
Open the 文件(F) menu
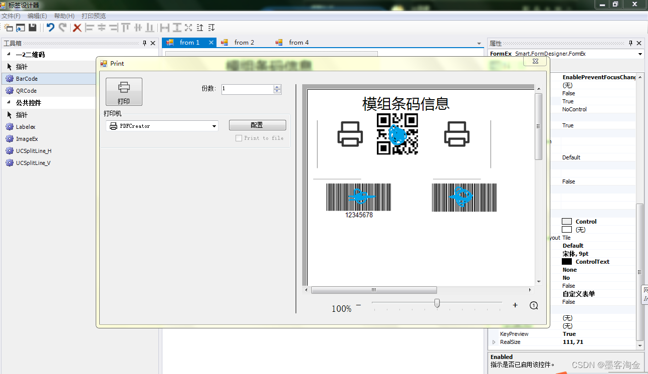tap(11, 16)
